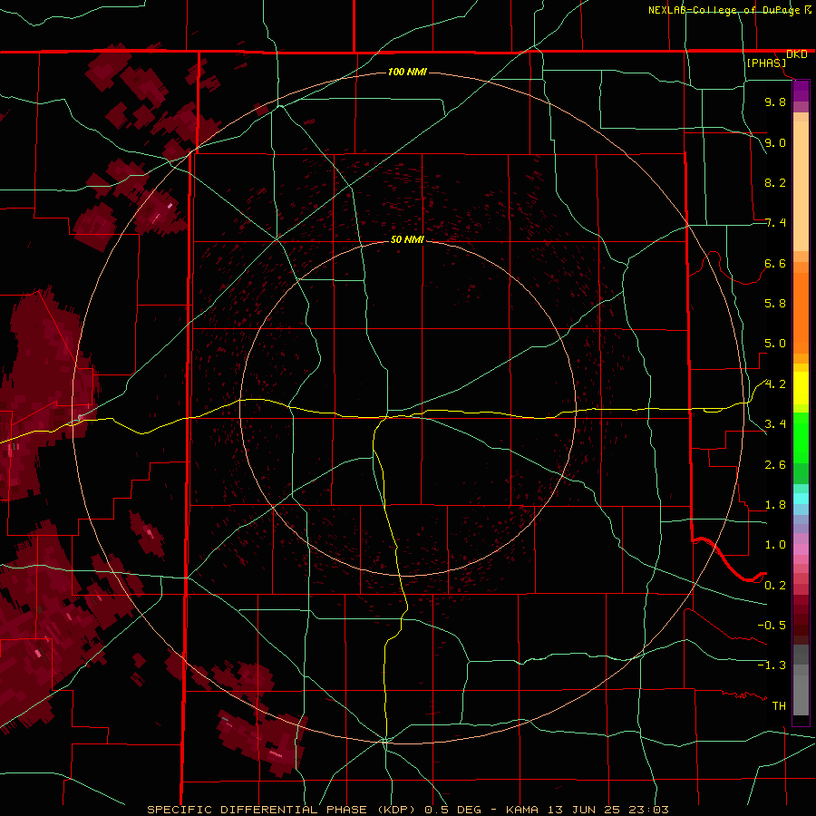
Task: Click the 2.6 scale label
Action: pyautogui.click(x=775, y=465)
